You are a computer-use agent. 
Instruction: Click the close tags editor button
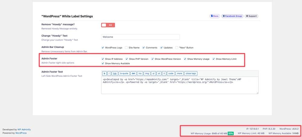(191, 73)
